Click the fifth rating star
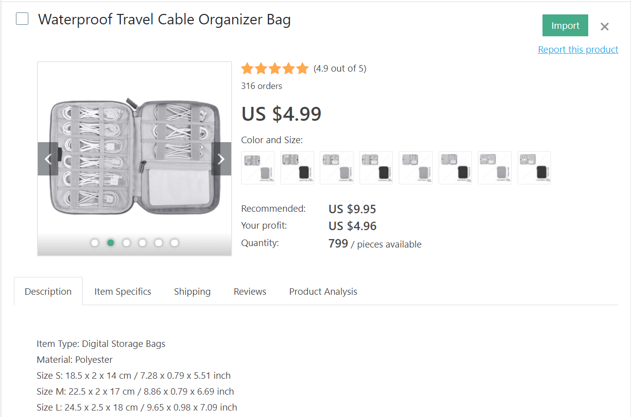The height and width of the screenshot is (417, 631). click(x=302, y=68)
